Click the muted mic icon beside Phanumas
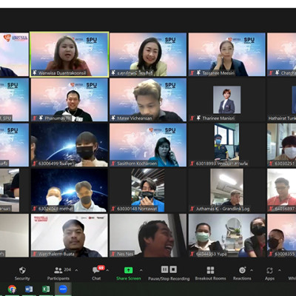 [35, 118]
